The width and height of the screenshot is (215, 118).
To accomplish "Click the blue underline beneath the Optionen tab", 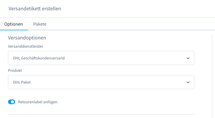I will (x=14, y=30).
